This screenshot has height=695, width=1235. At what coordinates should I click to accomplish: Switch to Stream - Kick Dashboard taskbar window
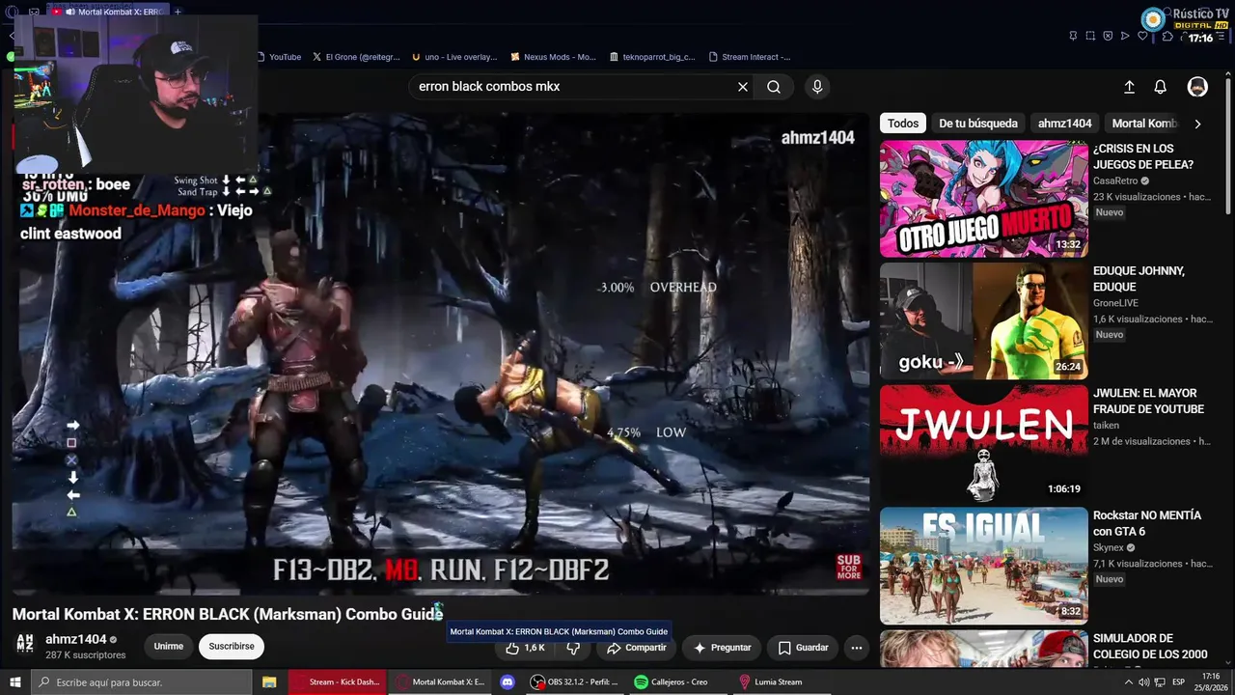(337, 682)
